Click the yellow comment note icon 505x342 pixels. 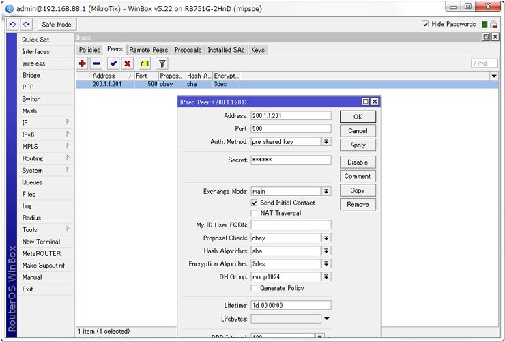[145, 63]
